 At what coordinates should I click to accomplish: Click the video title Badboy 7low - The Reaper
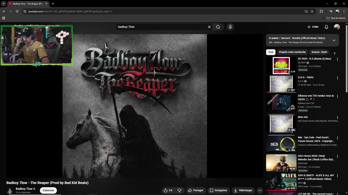(x=47, y=183)
